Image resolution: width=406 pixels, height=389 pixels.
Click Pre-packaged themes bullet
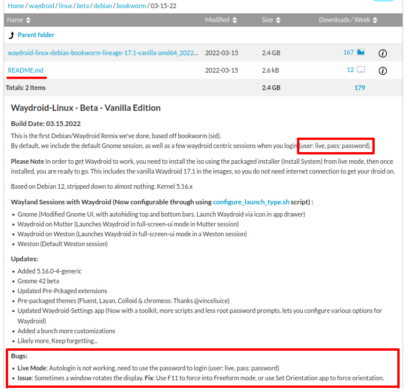point(123,301)
